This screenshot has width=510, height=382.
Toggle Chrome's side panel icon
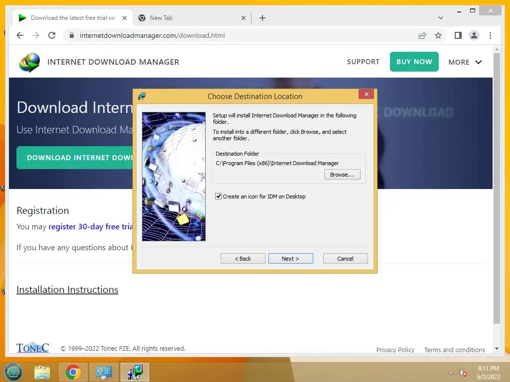[458, 35]
